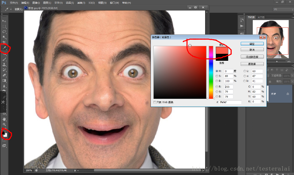Open the PS workspace dropdown
This screenshot has height=175, width=294.
pyautogui.click(x=283, y=10)
